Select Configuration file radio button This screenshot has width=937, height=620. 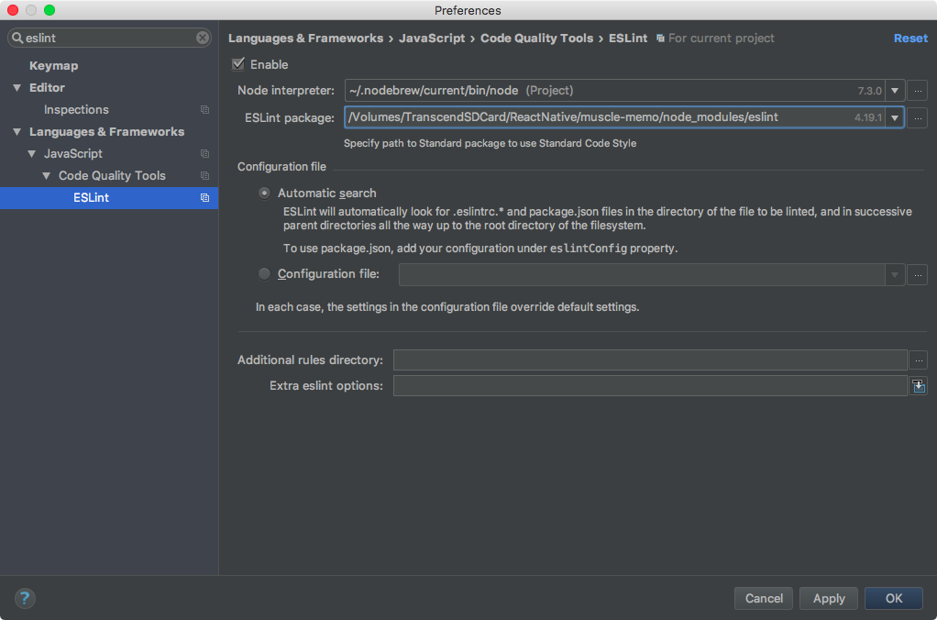[264, 274]
